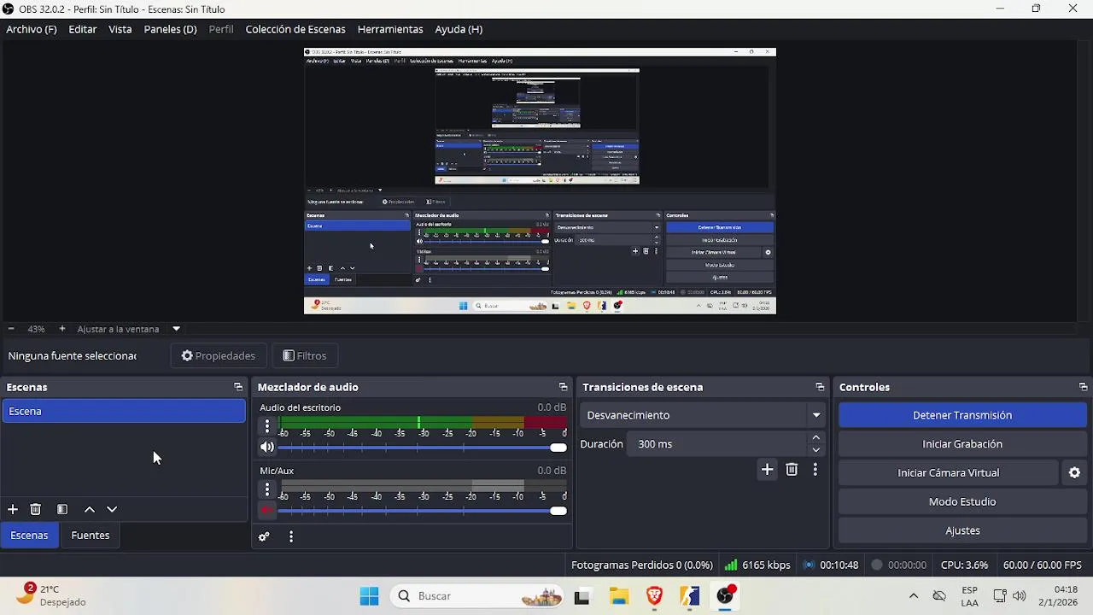1093x615 pixels.
Task: Zoom out the preview with minus
Action: 11,329
